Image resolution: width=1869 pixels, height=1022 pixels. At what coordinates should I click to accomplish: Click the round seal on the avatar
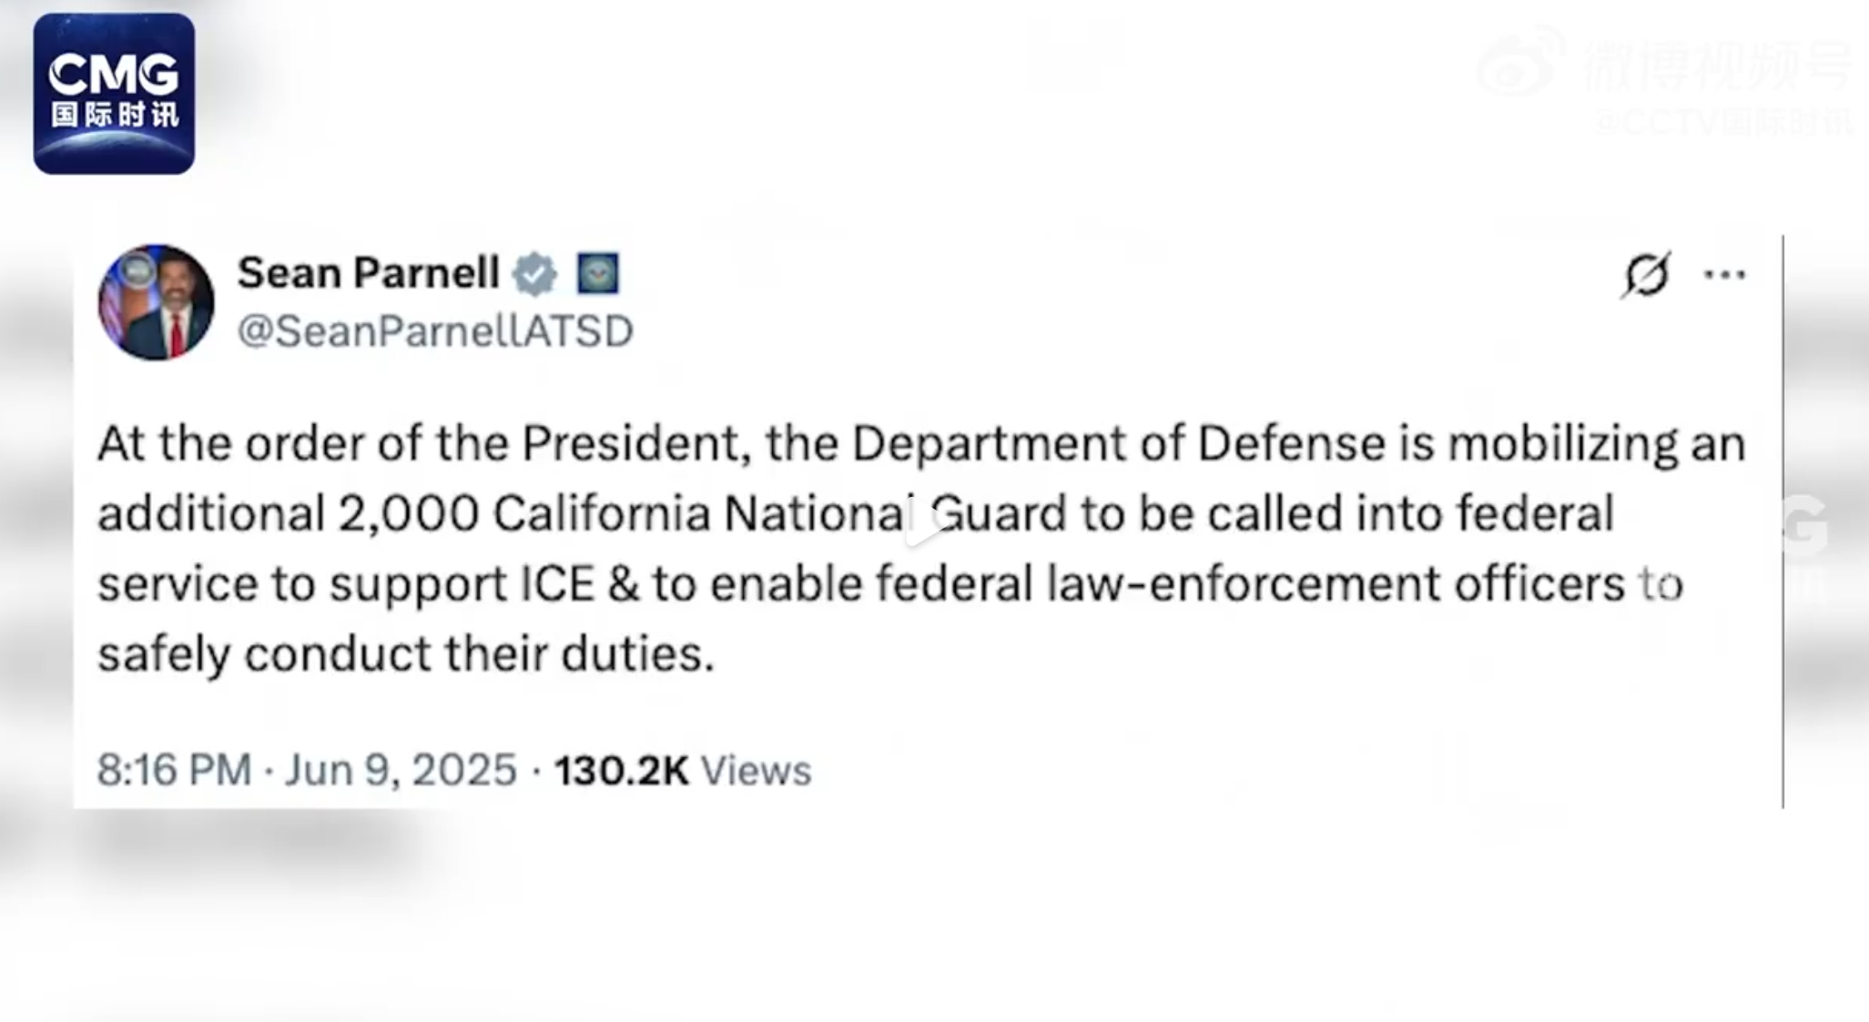[138, 270]
